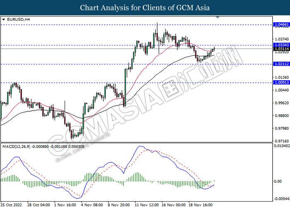This screenshot has width=290, height=207.
Task: Click the 0.99620 price axis value
Action: point(282,103)
